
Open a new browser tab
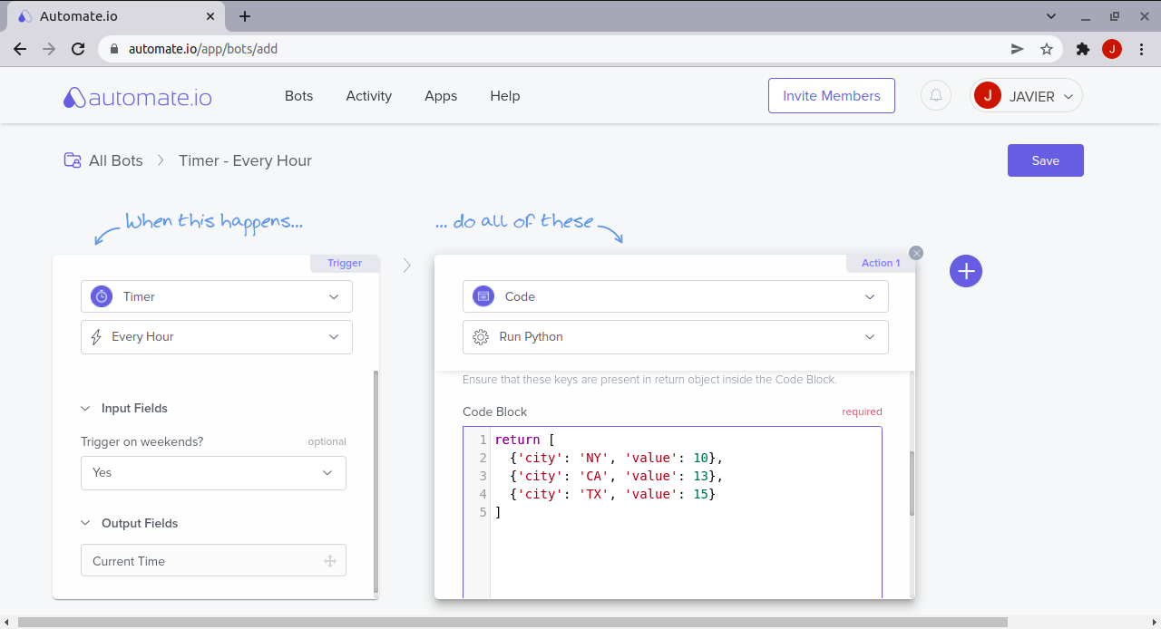click(245, 16)
